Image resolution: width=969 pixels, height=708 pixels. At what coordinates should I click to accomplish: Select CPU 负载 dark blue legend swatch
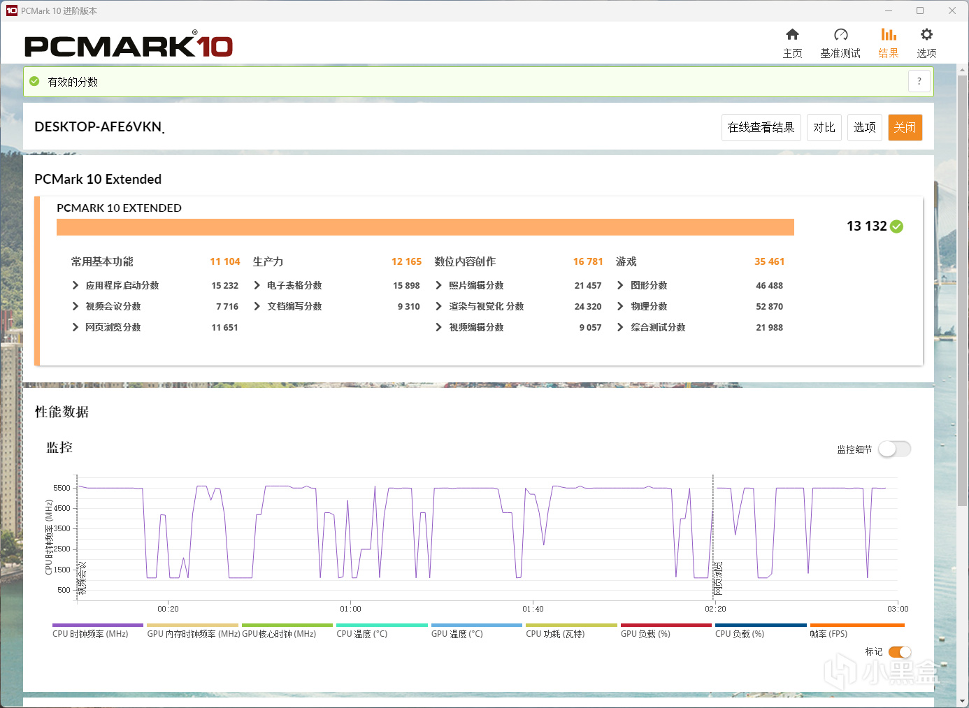pyautogui.click(x=761, y=625)
